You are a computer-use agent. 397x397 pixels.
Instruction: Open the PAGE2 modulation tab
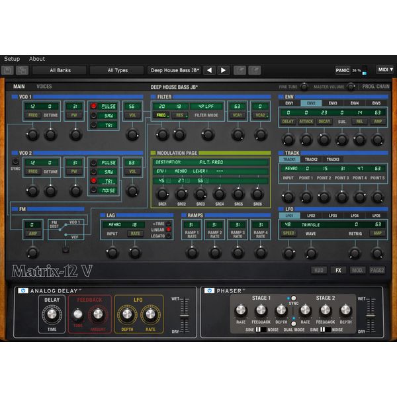pyautogui.click(x=377, y=270)
